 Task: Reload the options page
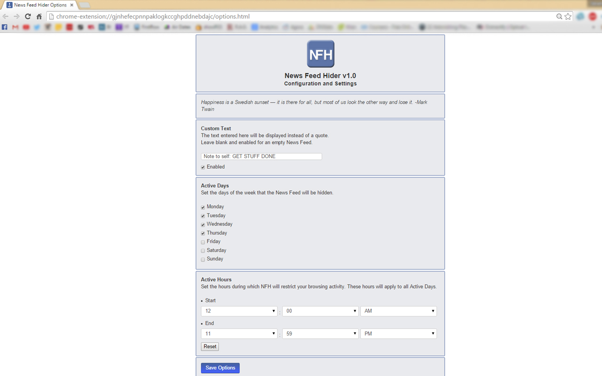pyautogui.click(x=27, y=16)
